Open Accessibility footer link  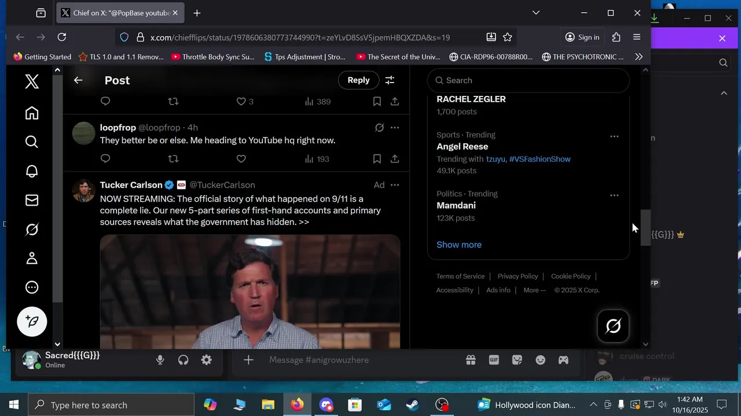[x=454, y=290]
